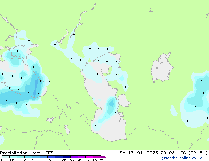
Task: Click the '25' legend scale value
Action: pos(64,160)
